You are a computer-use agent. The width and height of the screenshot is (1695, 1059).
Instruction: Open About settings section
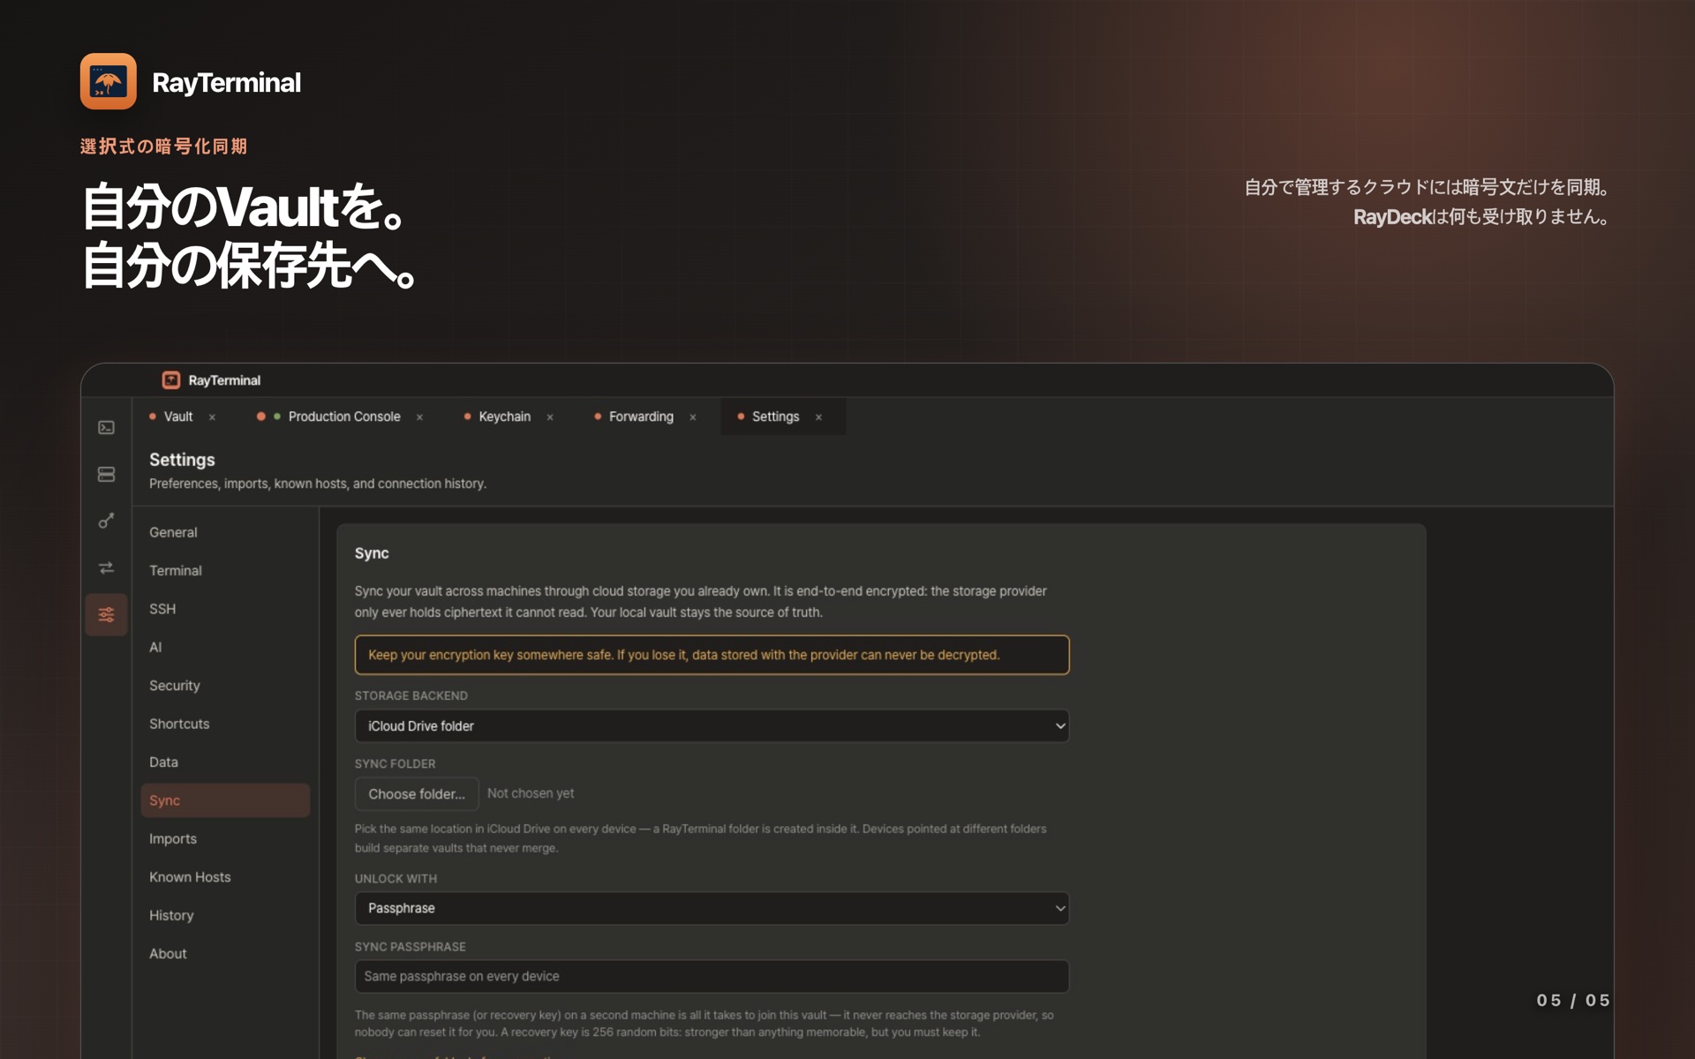(225, 954)
